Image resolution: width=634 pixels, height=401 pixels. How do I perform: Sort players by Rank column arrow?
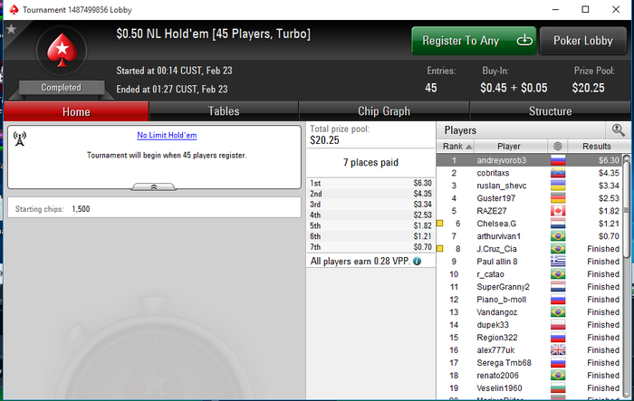point(468,147)
